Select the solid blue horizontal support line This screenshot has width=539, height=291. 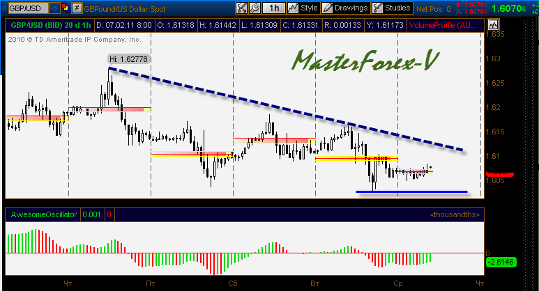click(412, 192)
